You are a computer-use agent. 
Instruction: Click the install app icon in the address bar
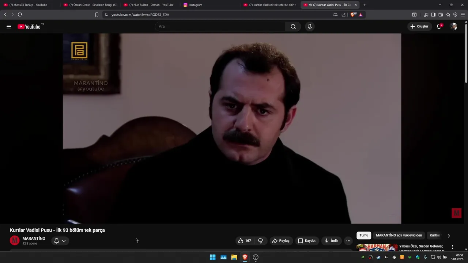coord(335,15)
